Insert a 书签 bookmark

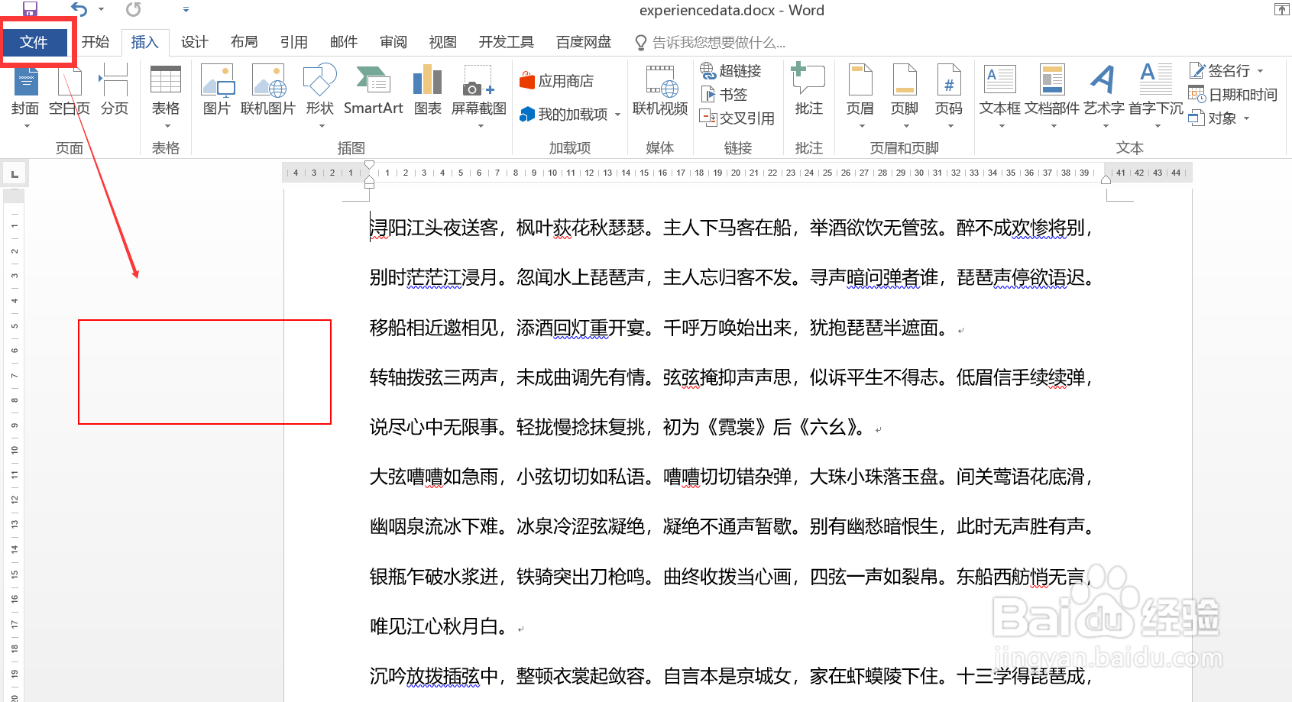coord(724,95)
